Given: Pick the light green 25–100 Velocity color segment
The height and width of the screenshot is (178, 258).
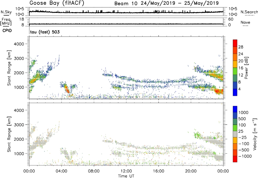Looking at the screenshot, I should [235, 128].
